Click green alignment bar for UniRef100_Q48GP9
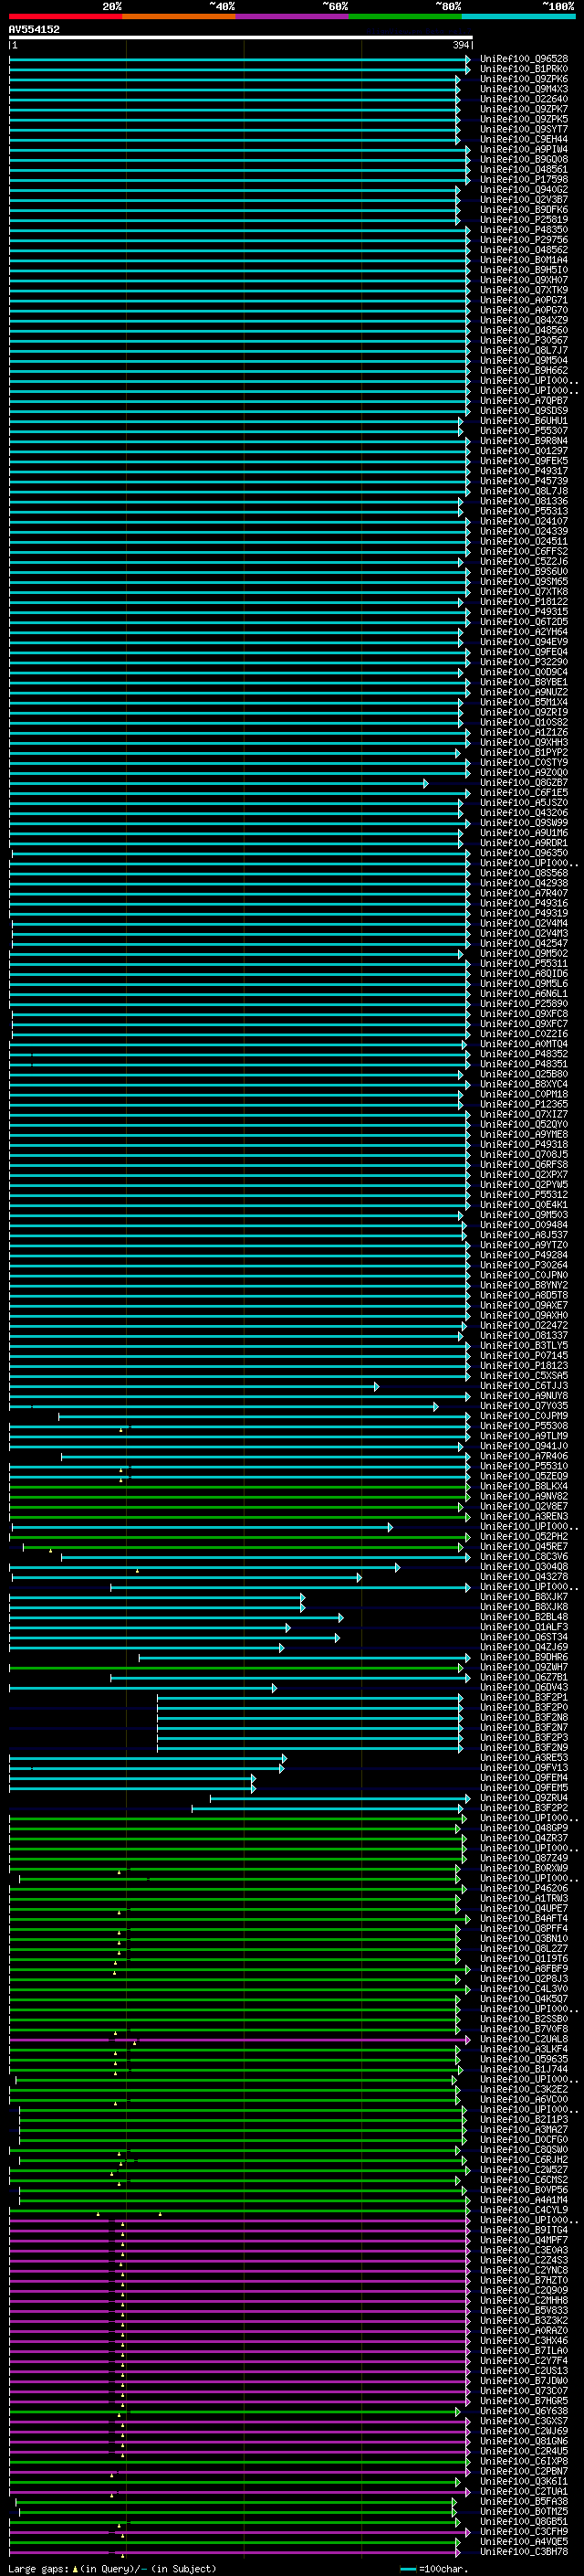The height and width of the screenshot is (2576, 584). pyautogui.click(x=235, y=1828)
